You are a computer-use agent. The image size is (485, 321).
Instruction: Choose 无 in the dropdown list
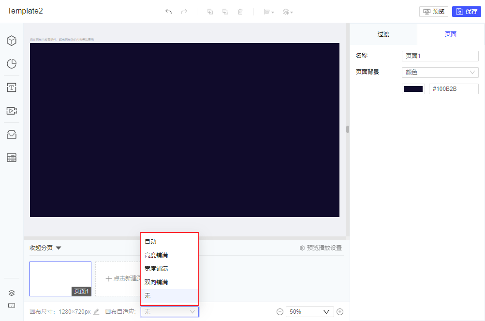(x=169, y=296)
